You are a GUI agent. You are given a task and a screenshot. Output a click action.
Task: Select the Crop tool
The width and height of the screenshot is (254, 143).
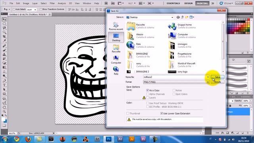(x=4, y=37)
